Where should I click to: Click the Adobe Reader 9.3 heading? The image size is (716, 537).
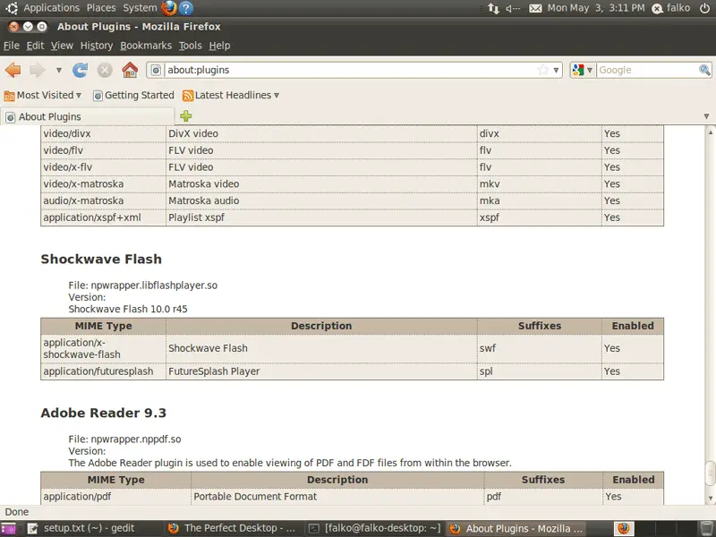click(x=103, y=413)
